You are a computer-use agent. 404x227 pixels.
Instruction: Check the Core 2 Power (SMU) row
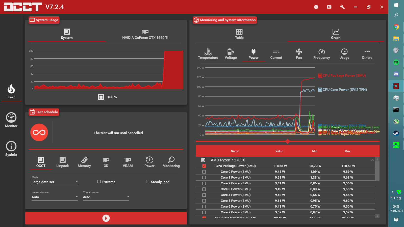(x=204, y=183)
